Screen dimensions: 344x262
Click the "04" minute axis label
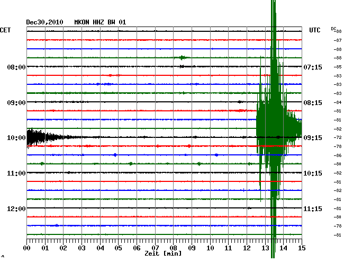pos(100,248)
